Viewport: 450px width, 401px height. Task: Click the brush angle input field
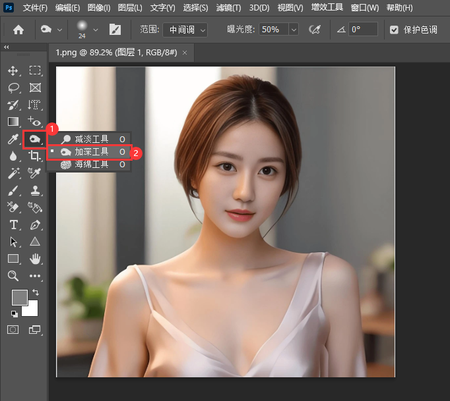363,30
